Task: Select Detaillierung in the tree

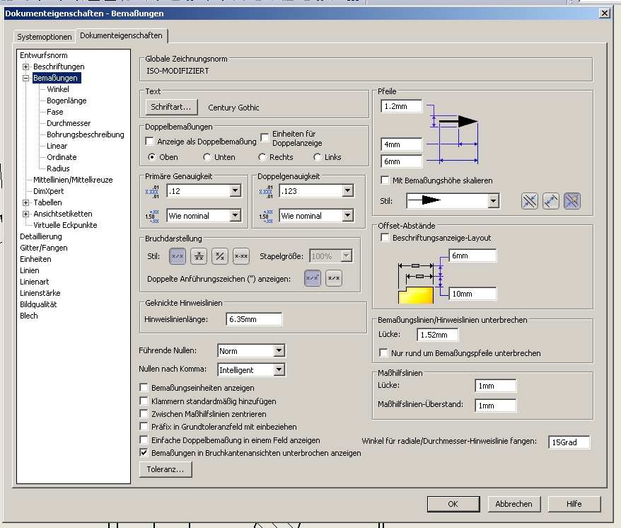Action: point(41,236)
